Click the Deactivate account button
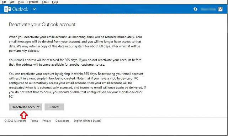This screenshot has height=136, width=228. point(26,107)
